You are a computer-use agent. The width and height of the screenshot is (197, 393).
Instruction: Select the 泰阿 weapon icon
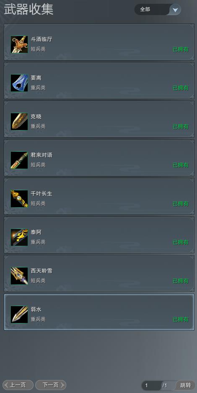point(19,237)
